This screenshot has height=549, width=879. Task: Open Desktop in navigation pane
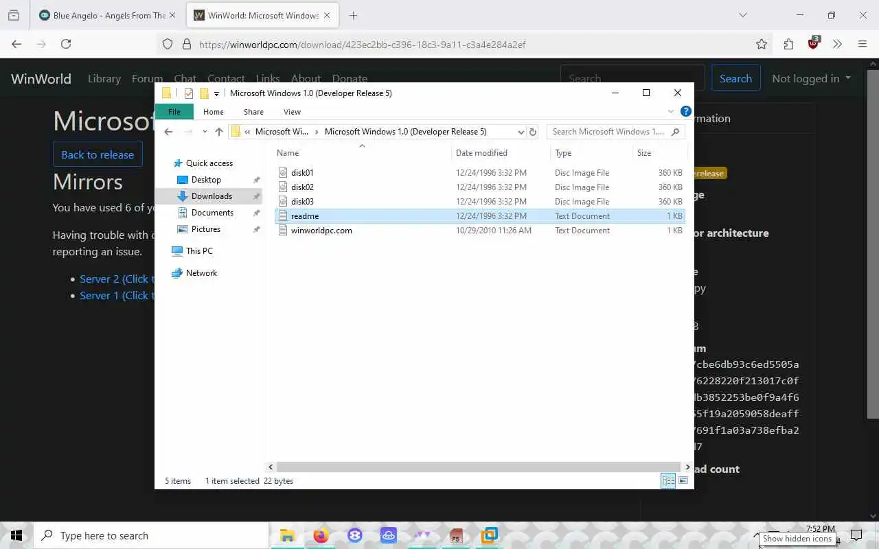pos(206,180)
